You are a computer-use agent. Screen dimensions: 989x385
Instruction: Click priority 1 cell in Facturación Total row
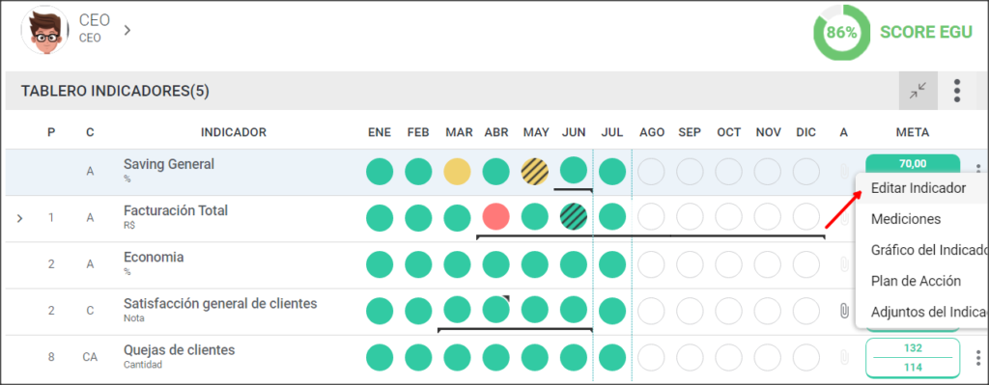(x=51, y=218)
